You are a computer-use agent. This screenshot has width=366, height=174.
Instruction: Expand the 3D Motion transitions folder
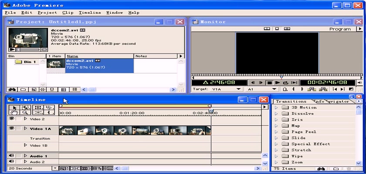(276, 107)
